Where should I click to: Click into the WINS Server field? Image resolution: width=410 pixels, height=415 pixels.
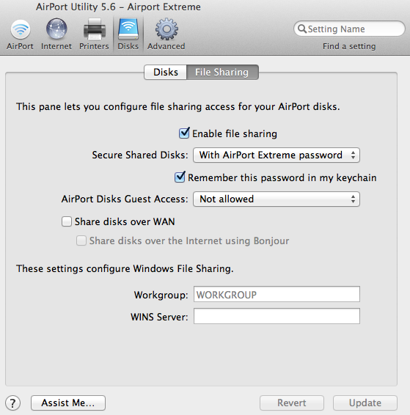coord(277,316)
